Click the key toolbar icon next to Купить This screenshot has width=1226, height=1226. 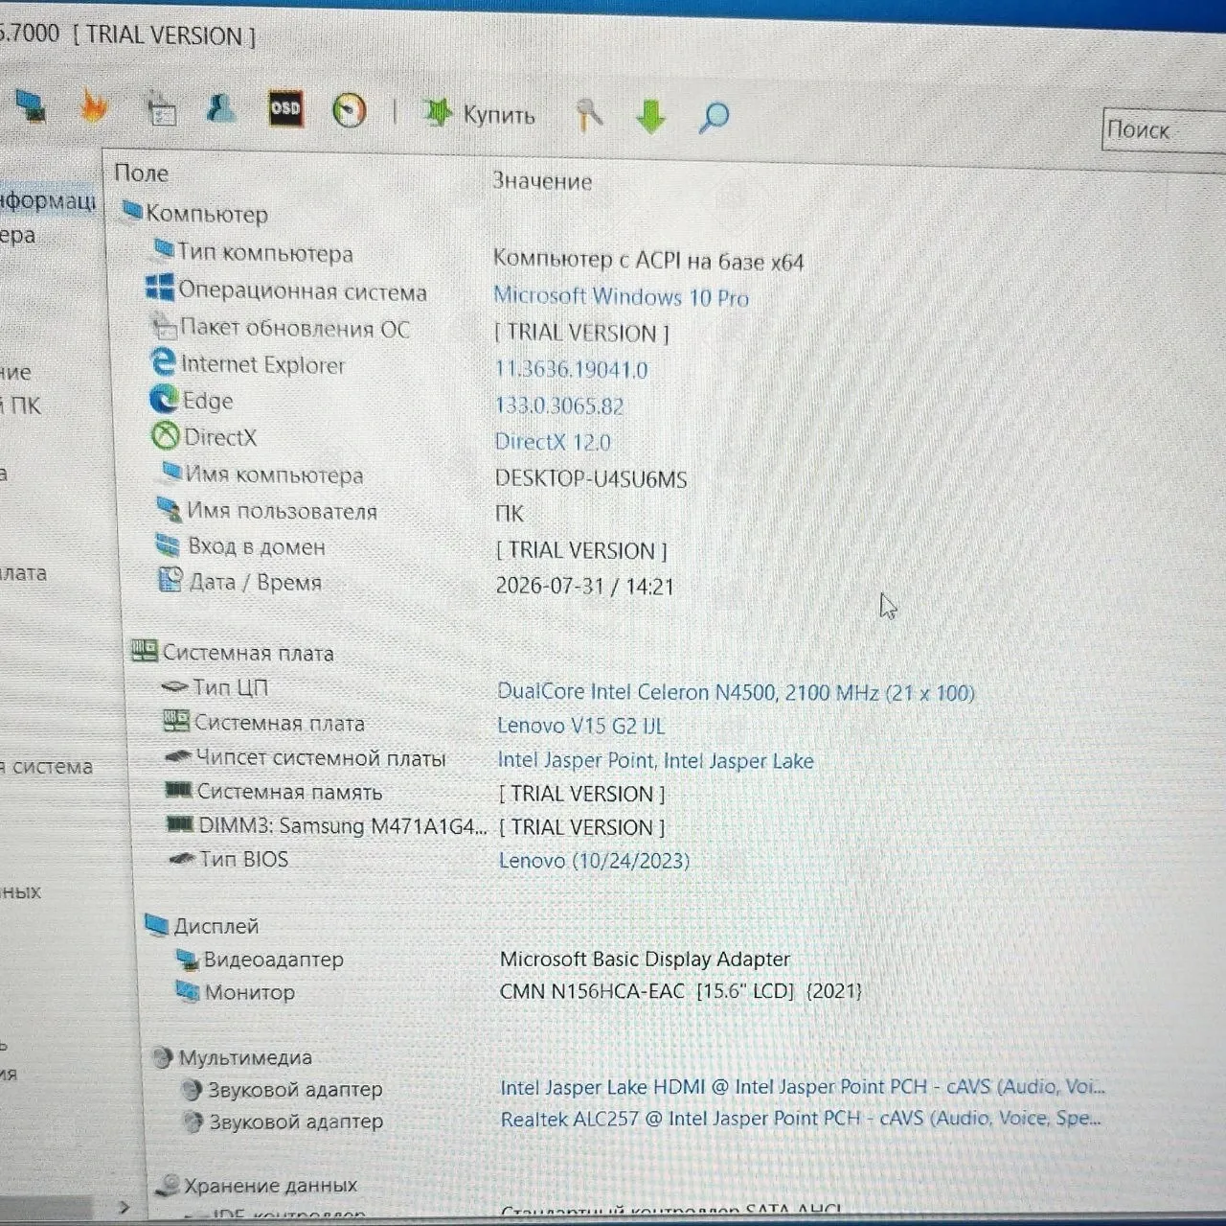tap(589, 115)
